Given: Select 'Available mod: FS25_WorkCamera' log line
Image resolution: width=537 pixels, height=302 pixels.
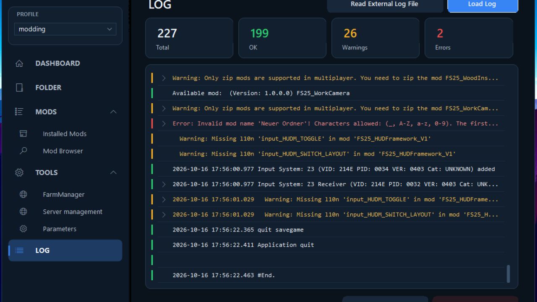Looking at the screenshot, I should tap(328, 93).
